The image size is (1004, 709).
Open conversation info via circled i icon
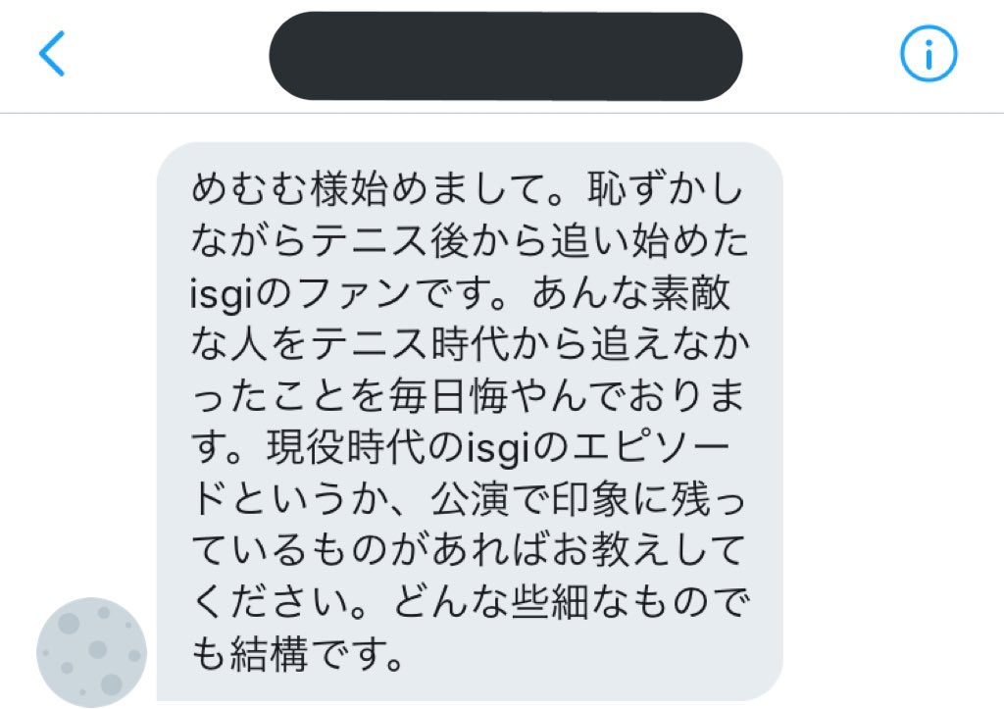tap(929, 54)
